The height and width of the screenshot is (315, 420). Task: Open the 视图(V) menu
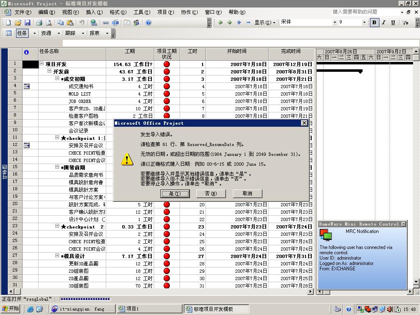pos(71,12)
